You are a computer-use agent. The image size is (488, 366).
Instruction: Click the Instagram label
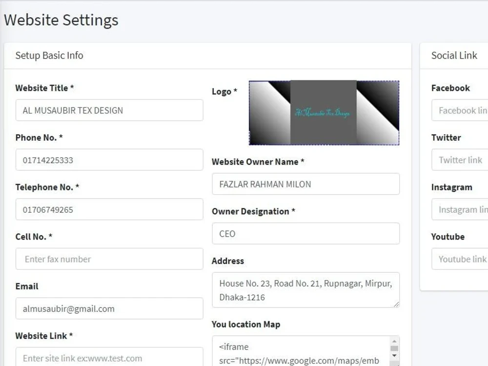[x=451, y=187]
